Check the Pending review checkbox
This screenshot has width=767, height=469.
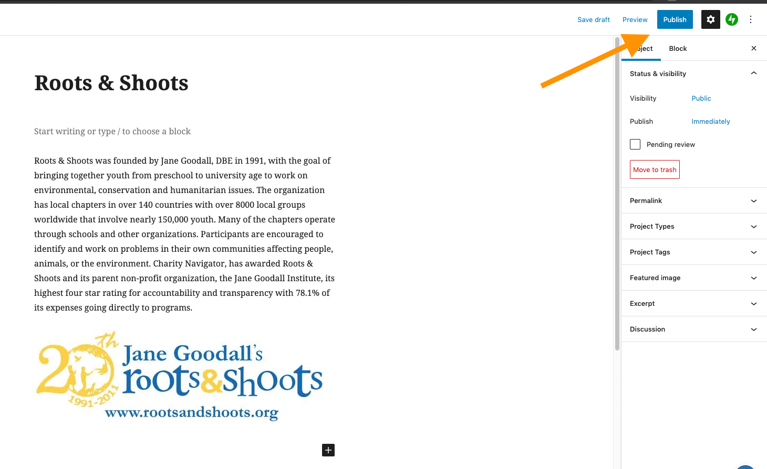click(635, 144)
